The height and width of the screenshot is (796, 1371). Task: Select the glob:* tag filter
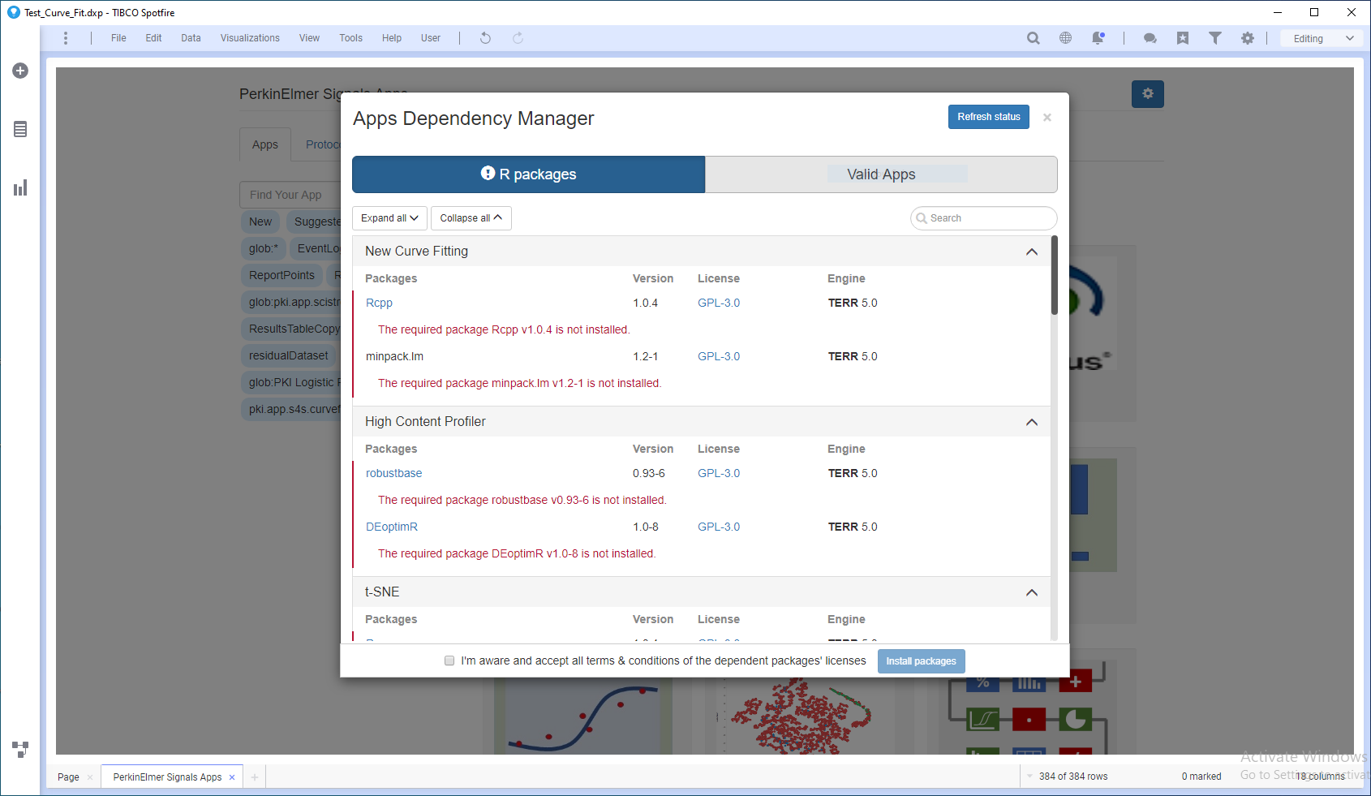click(x=264, y=248)
